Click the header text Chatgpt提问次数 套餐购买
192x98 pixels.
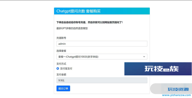tap(78, 11)
